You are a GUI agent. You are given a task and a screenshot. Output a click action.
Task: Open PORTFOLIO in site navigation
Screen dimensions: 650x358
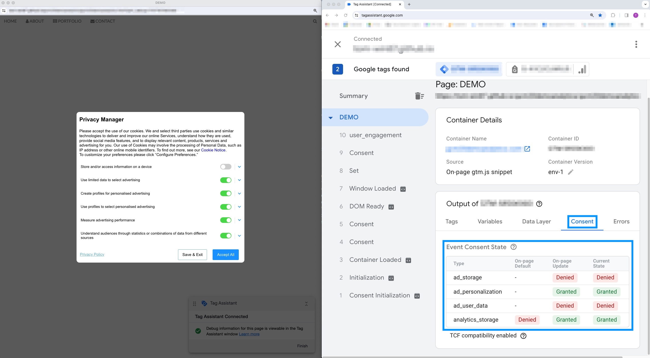pyautogui.click(x=67, y=21)
